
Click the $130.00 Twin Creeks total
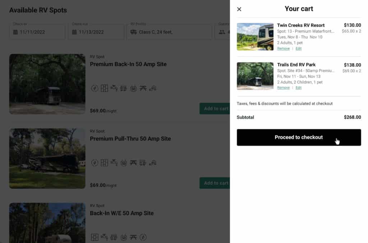pyautogui.click(x=352, y=25)
